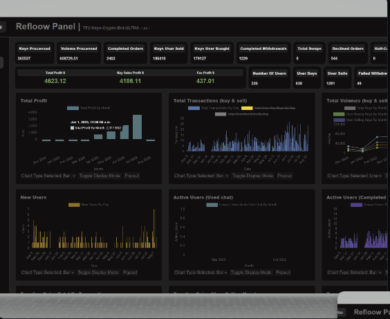390x319 pixels.
Task: Open Chart Type dropdown in Total Transactions card
Action: tap(201, 176)
